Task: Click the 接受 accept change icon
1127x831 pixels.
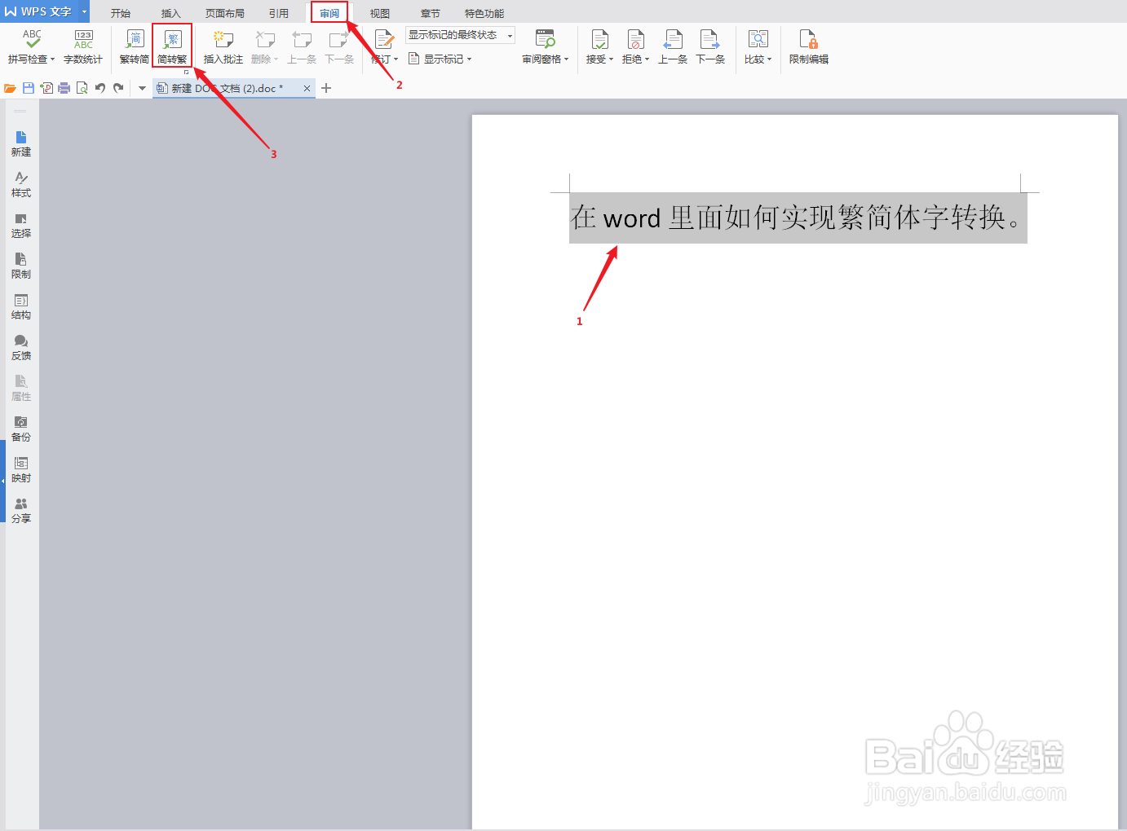Action: (599, 39)
